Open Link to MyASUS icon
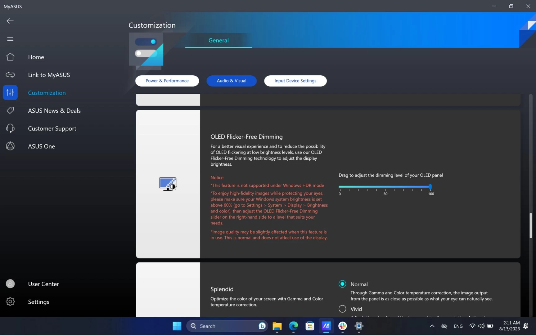536x335 pixels. pos(10,75)
